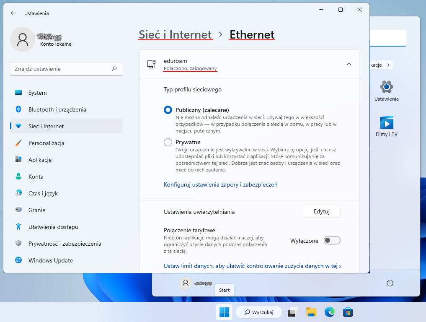Select the Prywatne network profile
Viewport: 426px width, 322px height.
pos(168,142)
